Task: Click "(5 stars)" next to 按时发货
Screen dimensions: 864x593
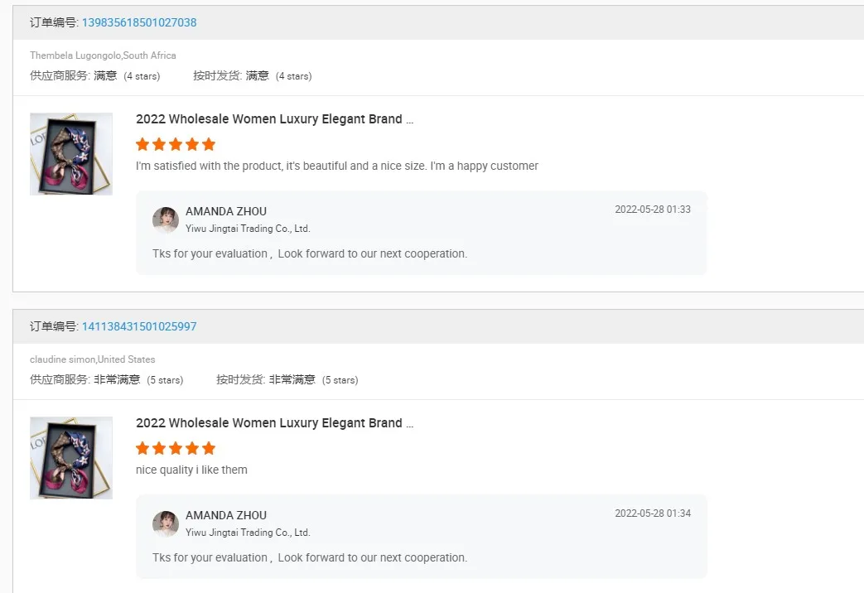Action: (x=340, y=380)
